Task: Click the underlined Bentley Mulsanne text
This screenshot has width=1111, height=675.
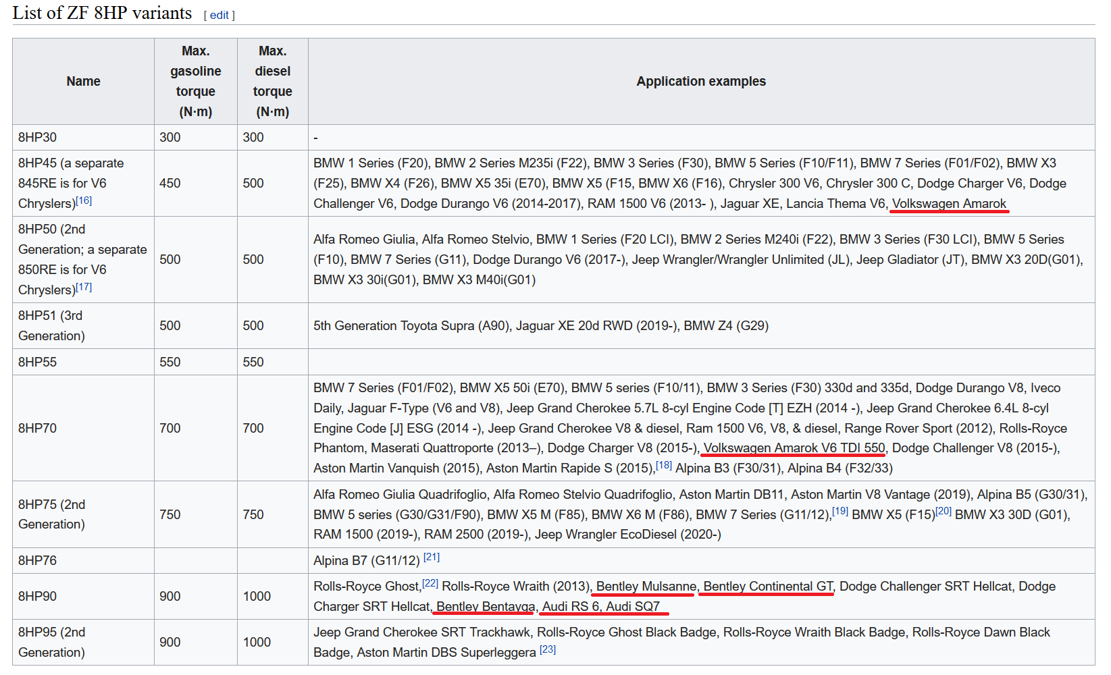Action: click(646, 586)
